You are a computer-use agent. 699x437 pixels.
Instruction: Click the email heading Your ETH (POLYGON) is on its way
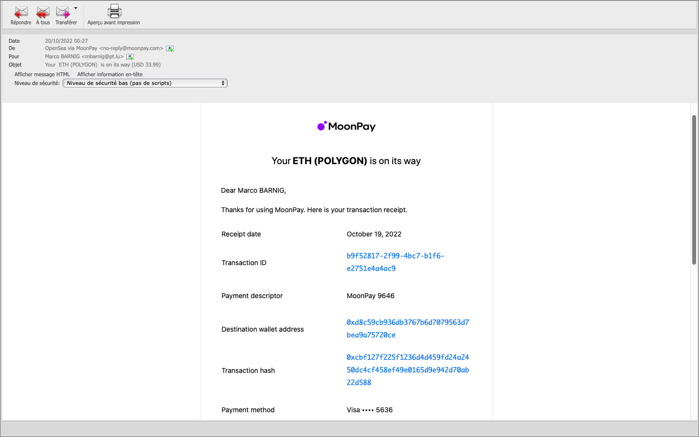pyautogui.click(x=346, y=161)
